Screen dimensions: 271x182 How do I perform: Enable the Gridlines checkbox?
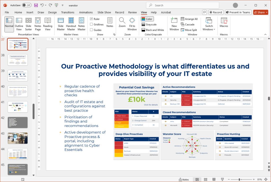(91, 24)
